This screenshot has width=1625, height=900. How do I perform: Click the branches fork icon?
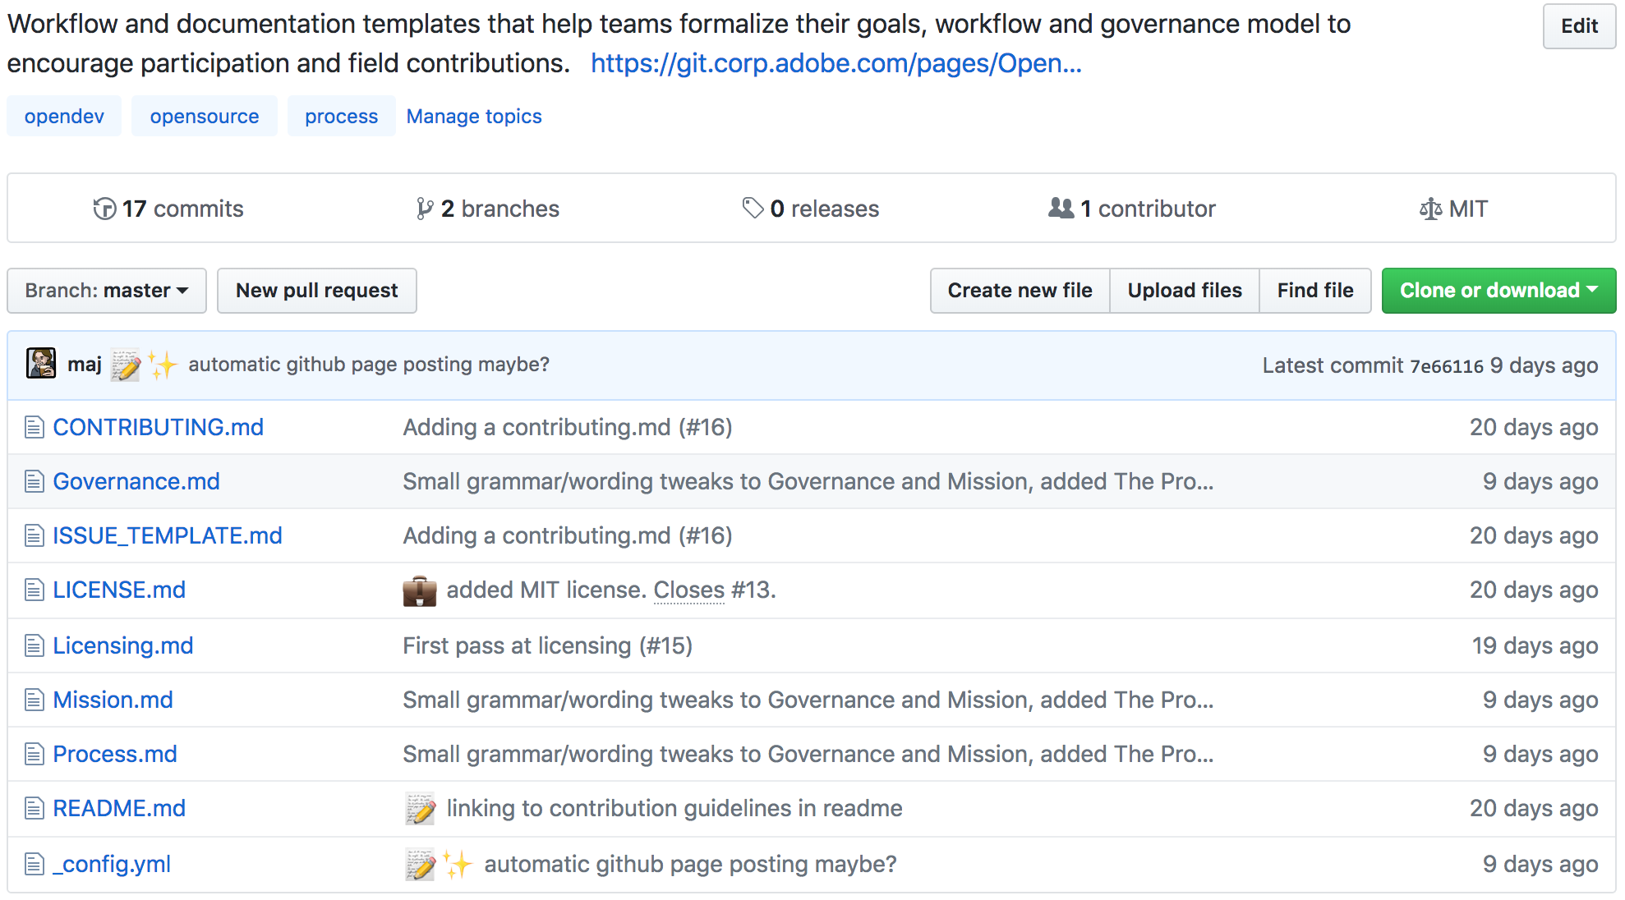pyautogui.click(x=424, y=209)
